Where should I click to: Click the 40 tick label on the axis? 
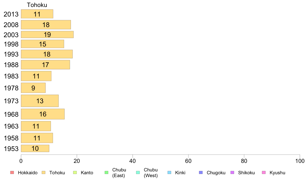pyautogui.click(x=133, y=161)
